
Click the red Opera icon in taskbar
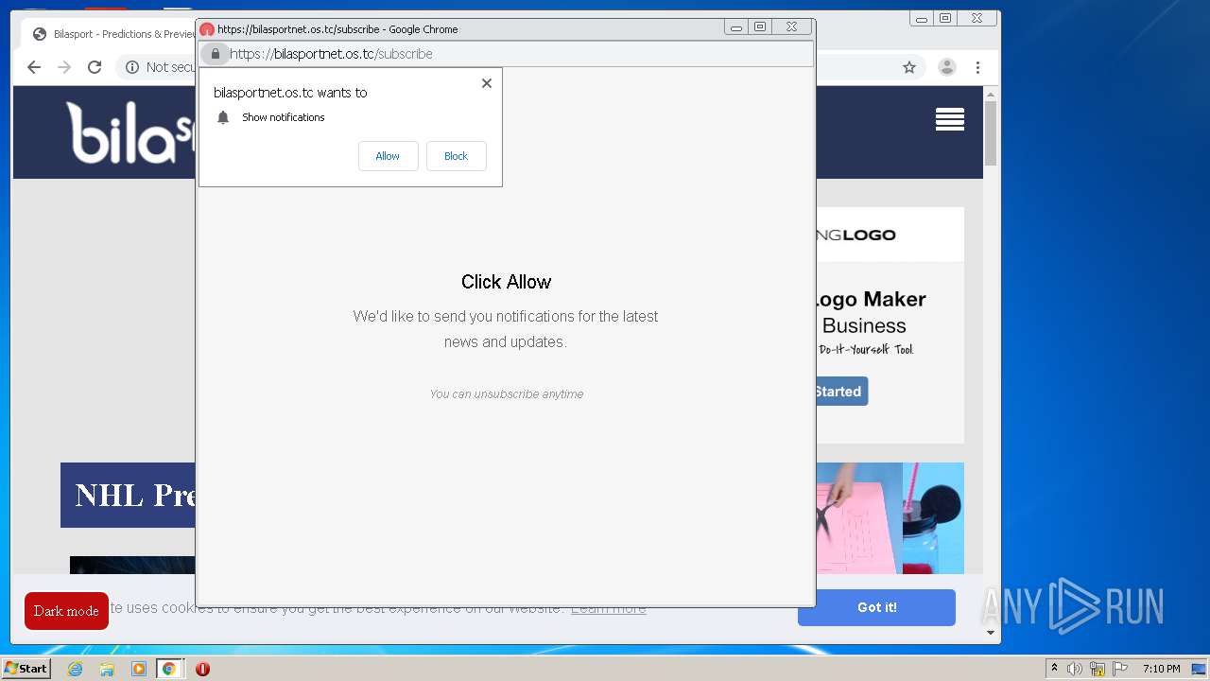202,669
